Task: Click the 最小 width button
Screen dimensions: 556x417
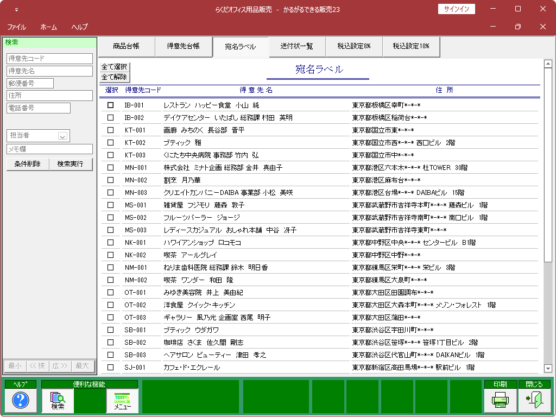Action: click(15, 366)
